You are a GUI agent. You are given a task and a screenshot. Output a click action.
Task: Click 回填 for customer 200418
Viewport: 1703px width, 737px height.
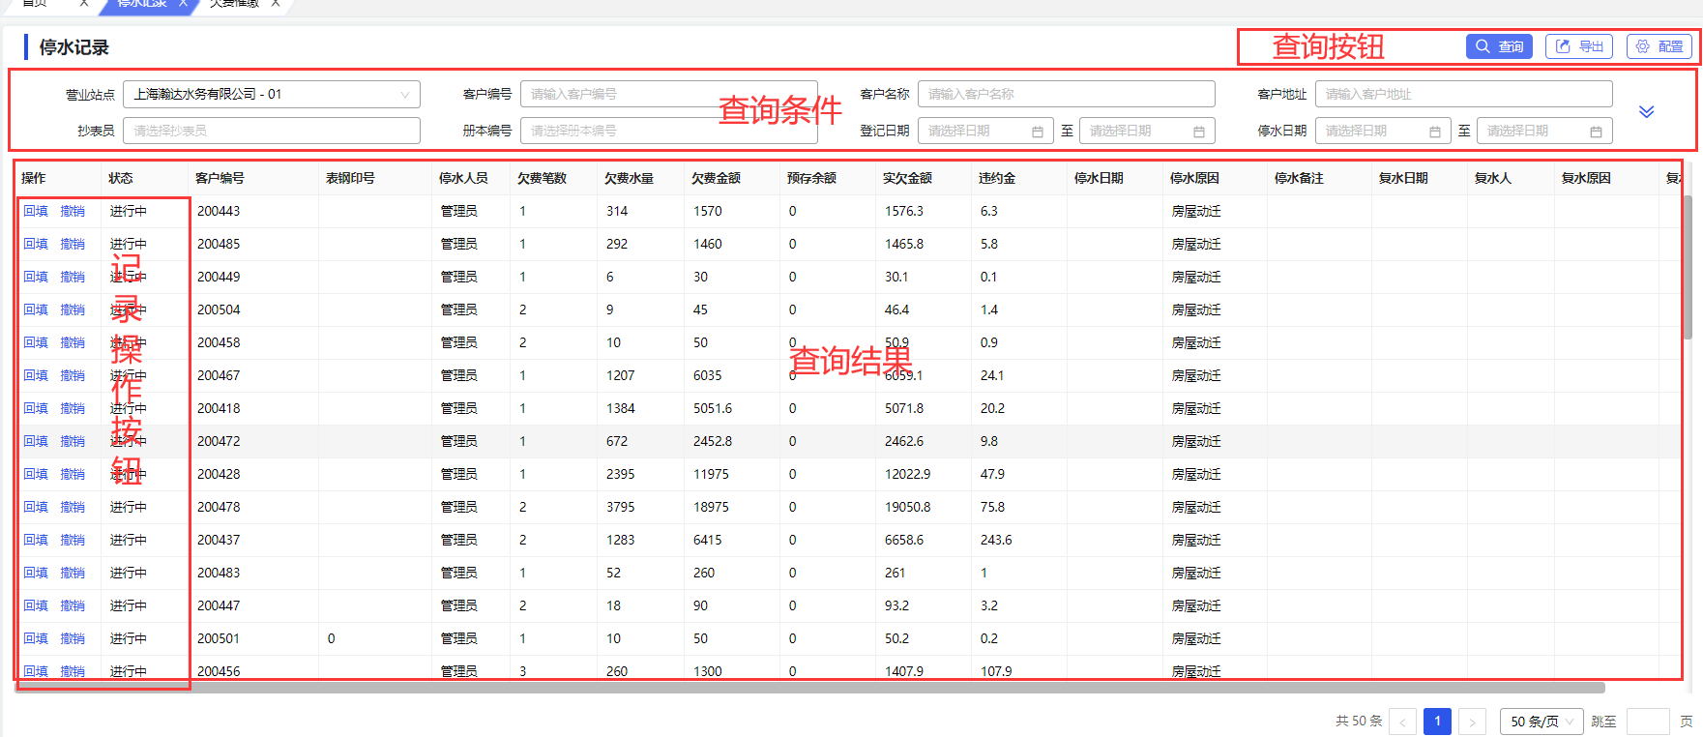[x=36, y=408]
